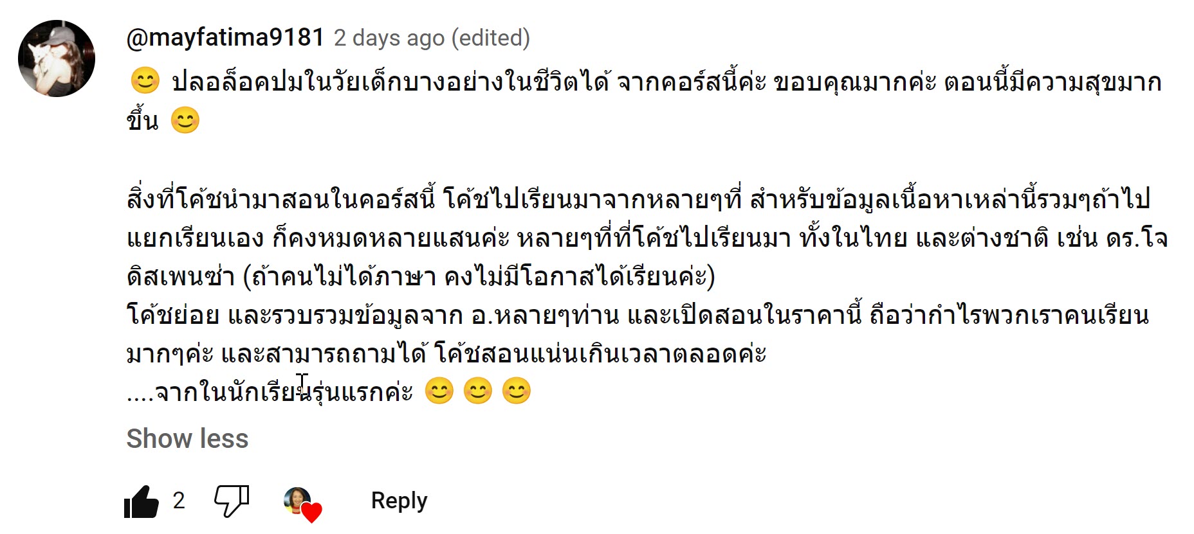Dislike the comment with thumbs-down icon
This screenshot has width=1194, height=534.
[x=231, y=501]
